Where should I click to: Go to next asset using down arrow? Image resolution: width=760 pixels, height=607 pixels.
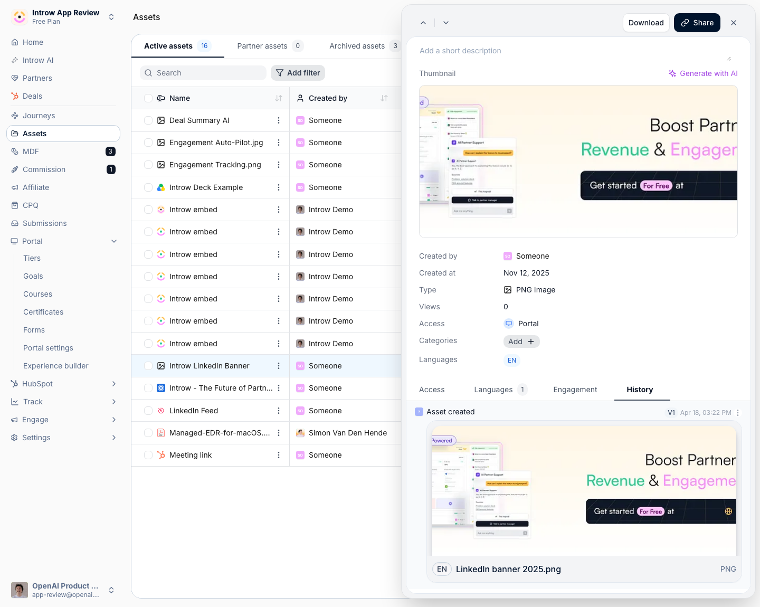[x=446, y=23]
